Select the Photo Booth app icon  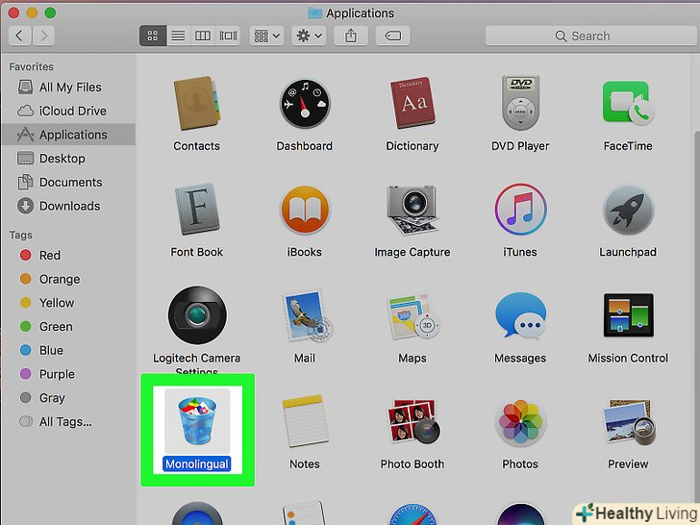point(413,421)
